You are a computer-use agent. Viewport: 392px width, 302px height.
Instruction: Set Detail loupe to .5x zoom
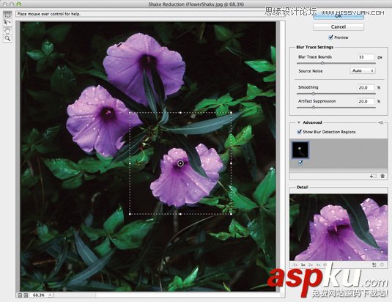coord(295,265)
